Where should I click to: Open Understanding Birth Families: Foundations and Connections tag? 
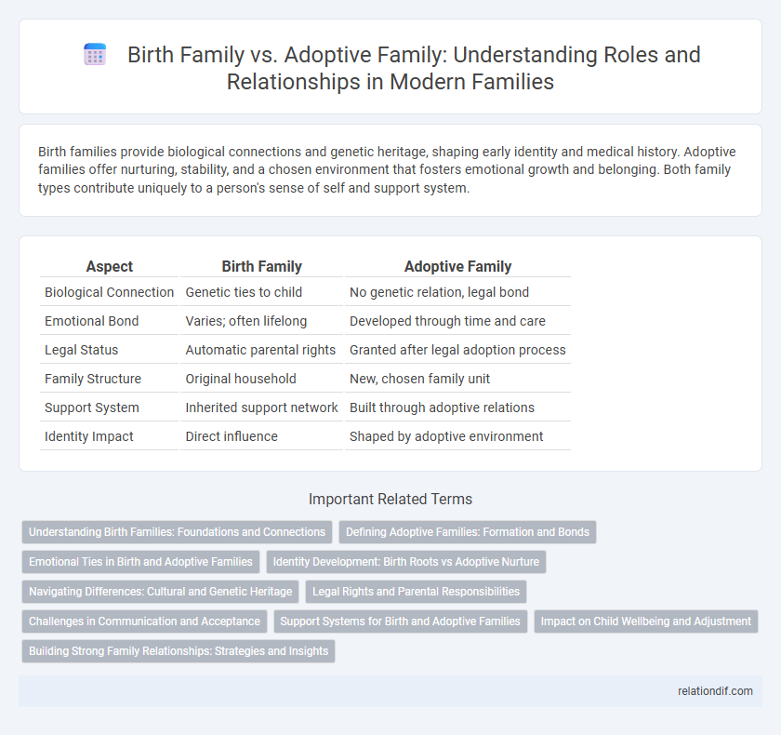(x=177, y=531)
